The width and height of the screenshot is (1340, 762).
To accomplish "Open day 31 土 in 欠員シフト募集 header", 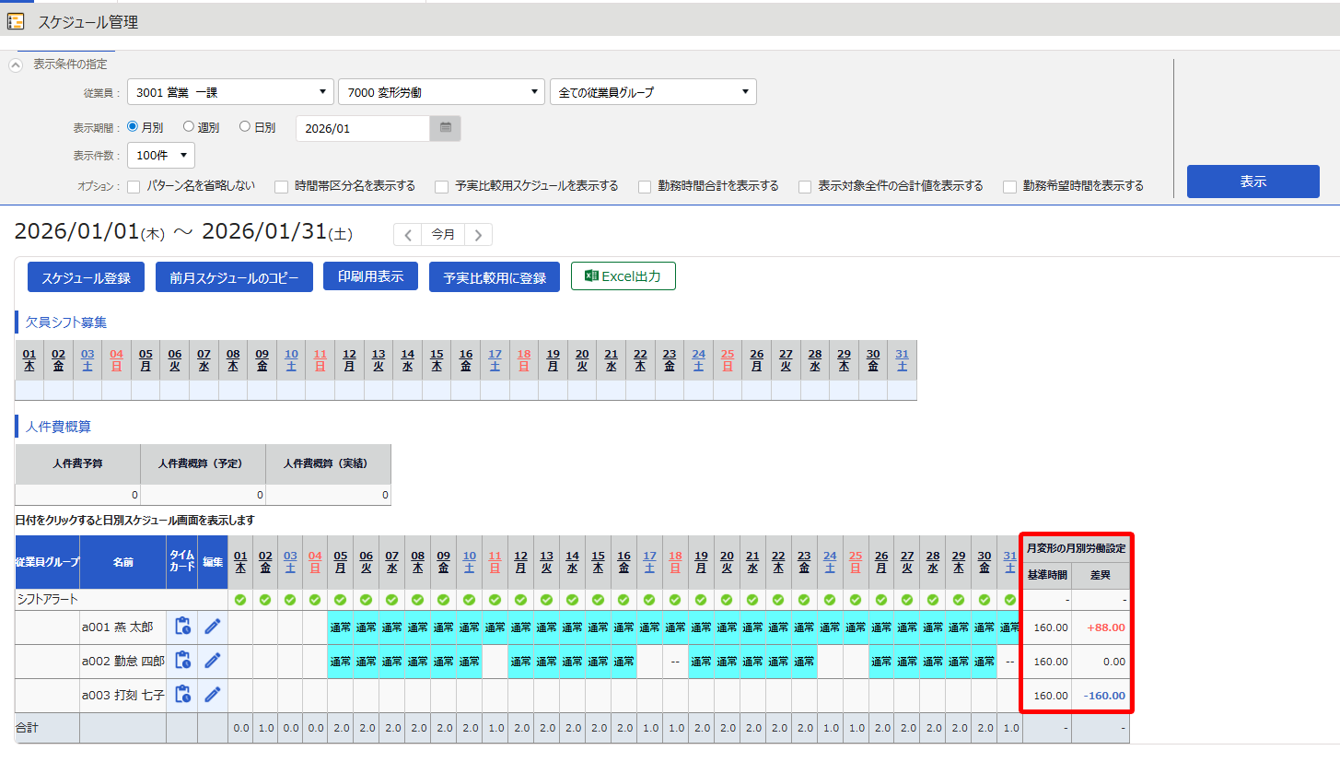I will click(x=902, y=360).
